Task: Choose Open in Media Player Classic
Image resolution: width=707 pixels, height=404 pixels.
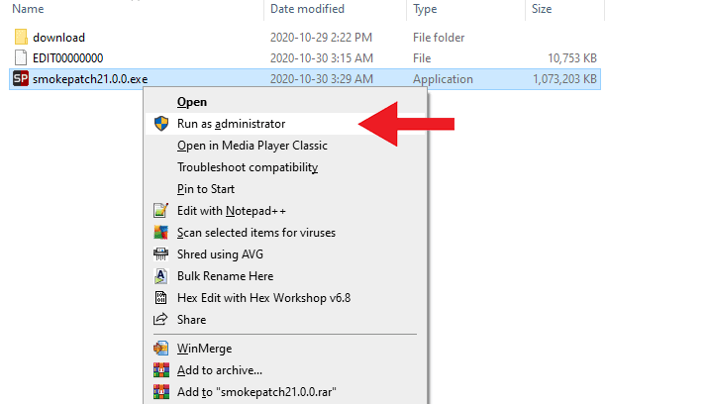Action: [x=252, y=146]
